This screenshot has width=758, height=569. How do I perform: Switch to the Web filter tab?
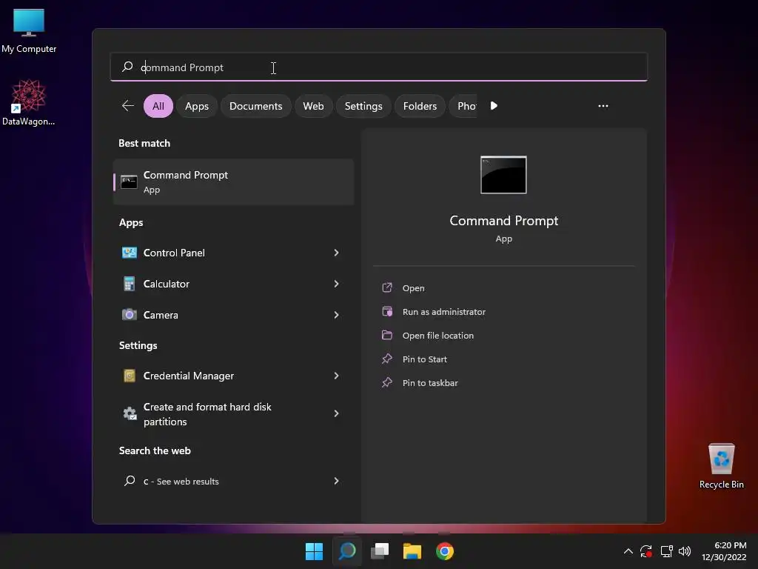tap(313, 106)
